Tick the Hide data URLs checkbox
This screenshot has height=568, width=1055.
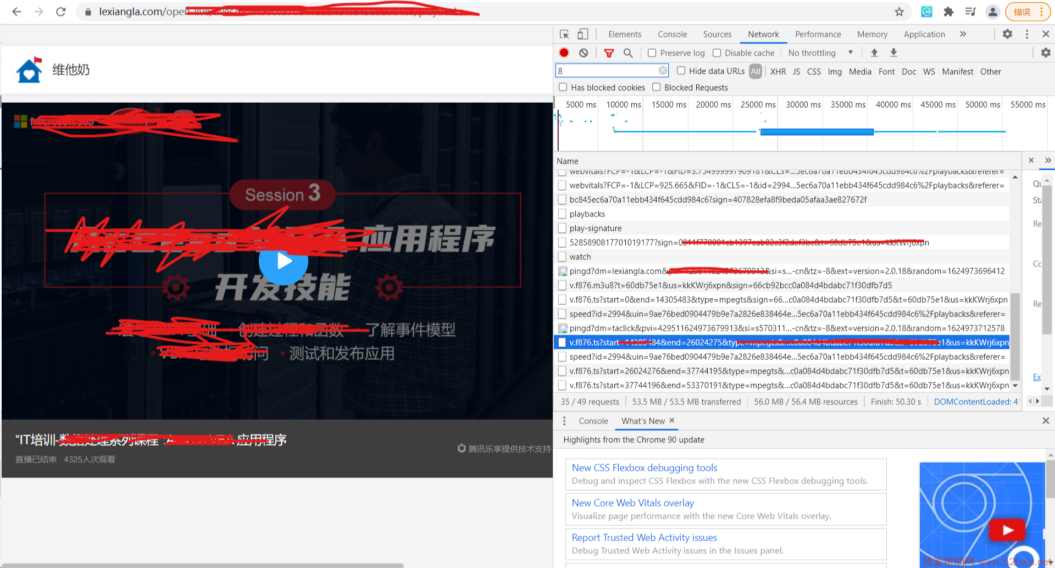click(681, 71)
